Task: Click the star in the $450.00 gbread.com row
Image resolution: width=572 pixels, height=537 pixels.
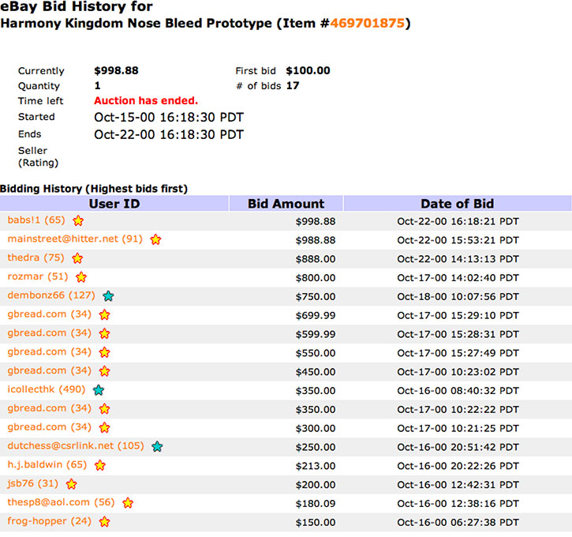Action: point(105,371)
